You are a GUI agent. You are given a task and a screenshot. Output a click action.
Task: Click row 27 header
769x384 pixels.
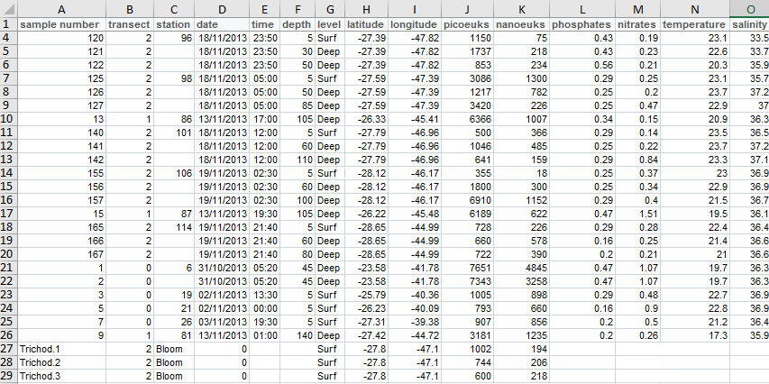(x=8, y=348)
